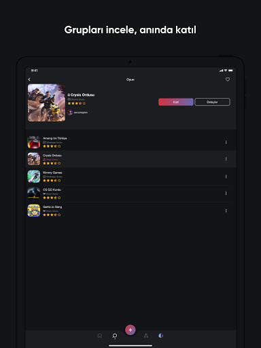Open the Gartic.io Gang group icon
The width and height of the screenshot is (261, 348).
coord(34,211)
